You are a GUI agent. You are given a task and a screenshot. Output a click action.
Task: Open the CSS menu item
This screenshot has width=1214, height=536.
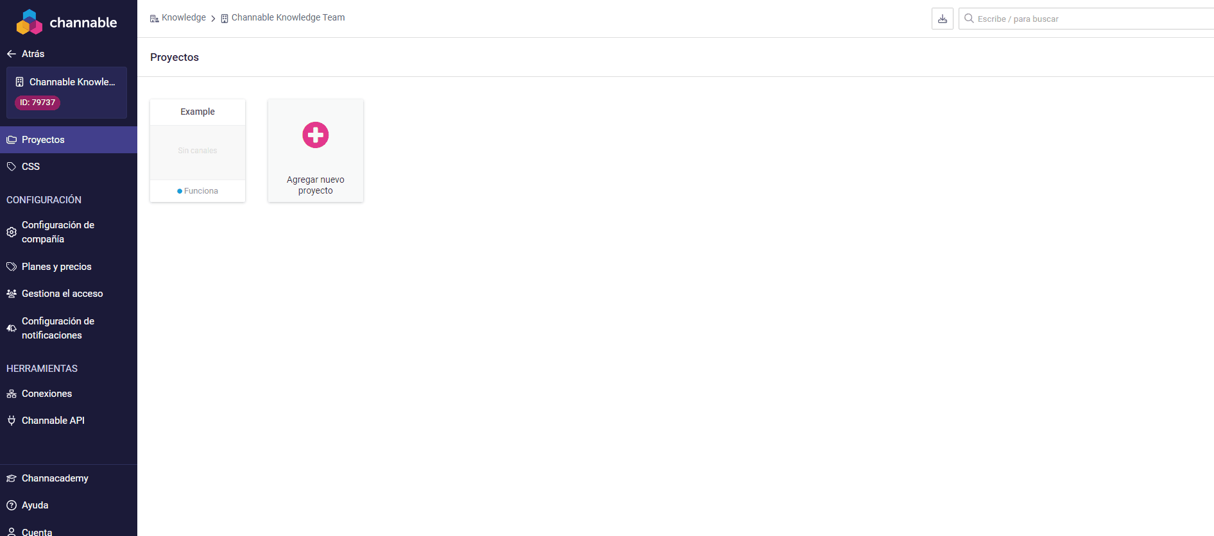point(31,167)
